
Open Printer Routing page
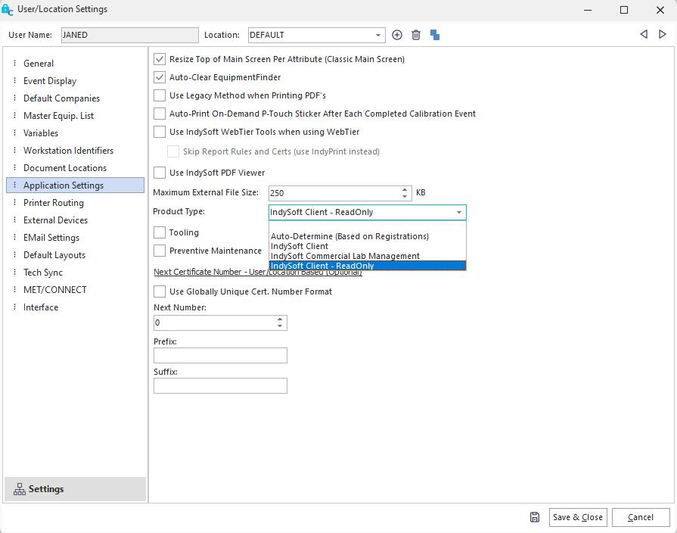tap(75, 203)
